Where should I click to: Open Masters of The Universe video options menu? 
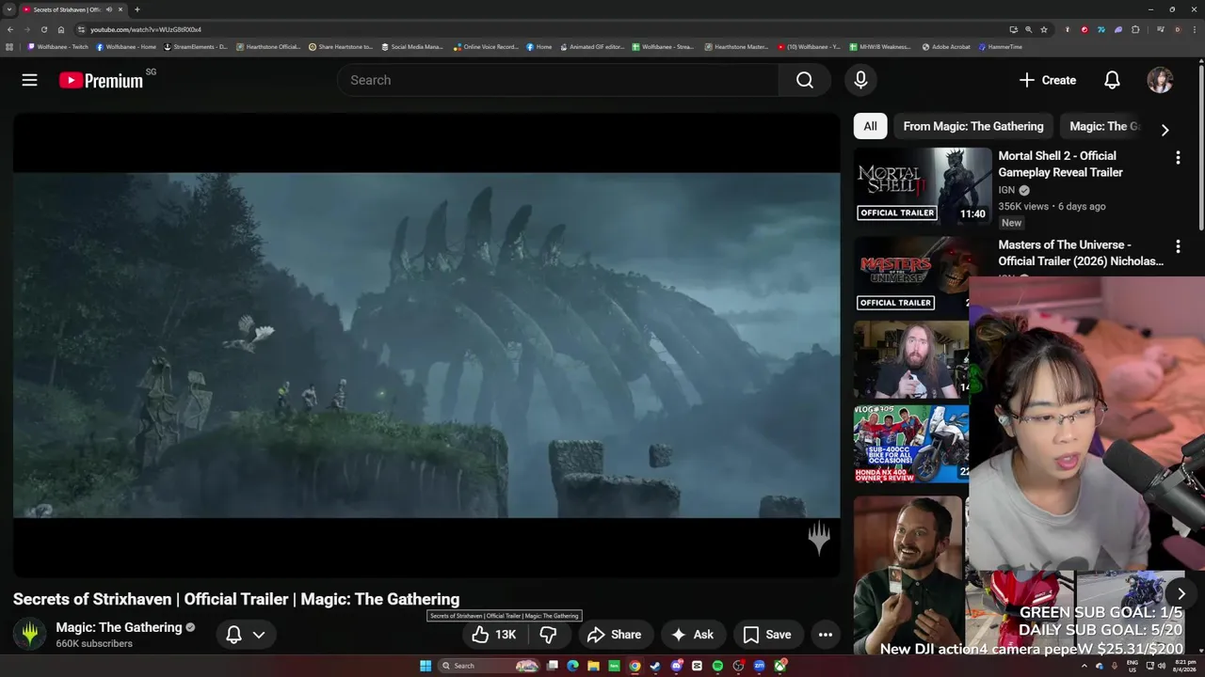point(1177,246)
